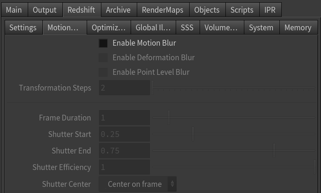Toggle Enable Point Level Blur checkbox
The image size is (321, 193).
103,72
